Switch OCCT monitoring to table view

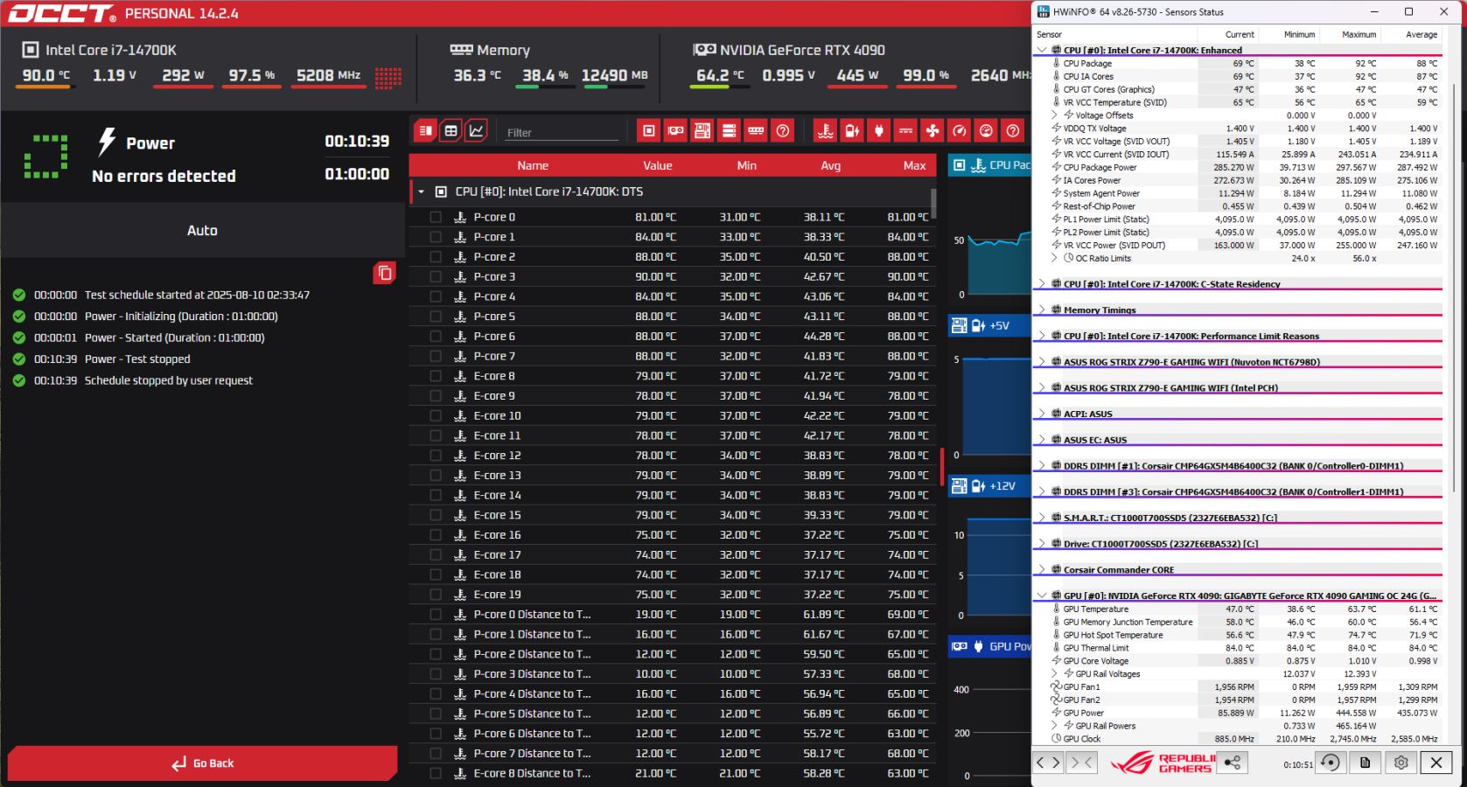[x=451, y=131]
